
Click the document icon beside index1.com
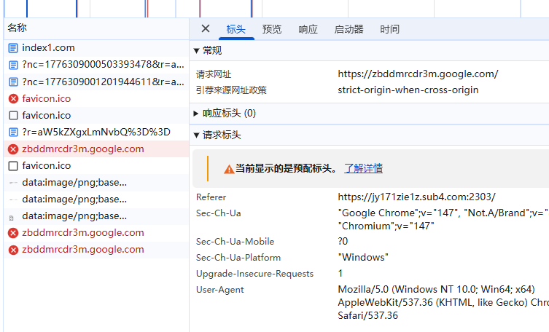(x=13, y=48)
